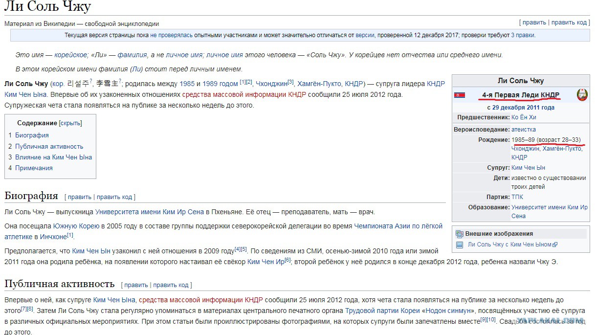This screenshot has width=596, height=335.
Task: Click the 4-я Первая Леди КНДР infobox title
Action: point(521,94)
